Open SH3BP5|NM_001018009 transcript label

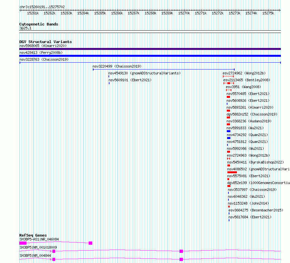[38, 247]
